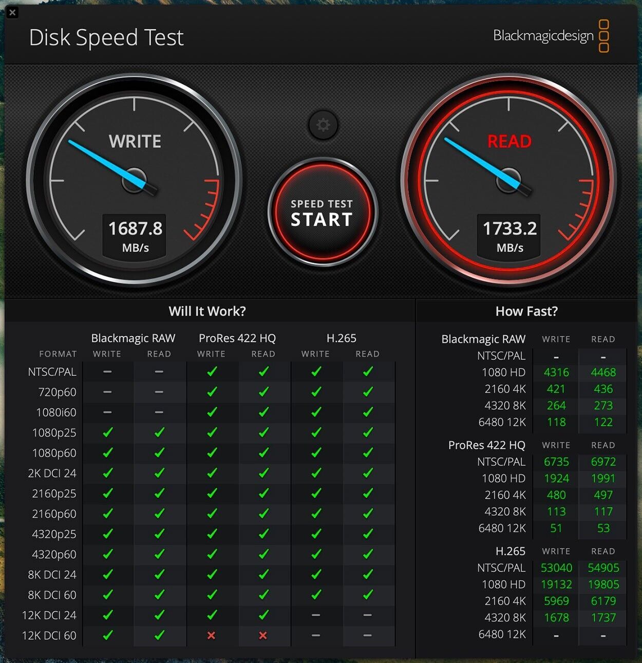Viewport: 642px width, 663px height.
Task: Click H.265 NTSC/PAL write value 53040
Action: pyautogui.click(x=556, y=568)
